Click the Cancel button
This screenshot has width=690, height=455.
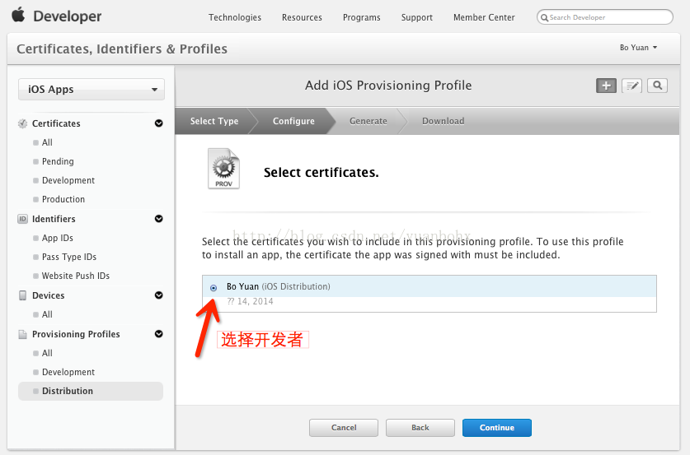(344, 428)
